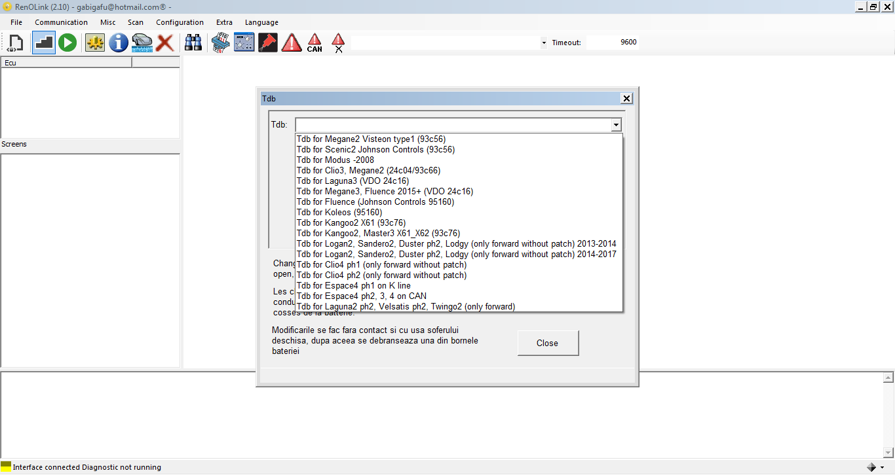
Task: Click the staircase icon in the toolbar
Action: click(44, 43)
